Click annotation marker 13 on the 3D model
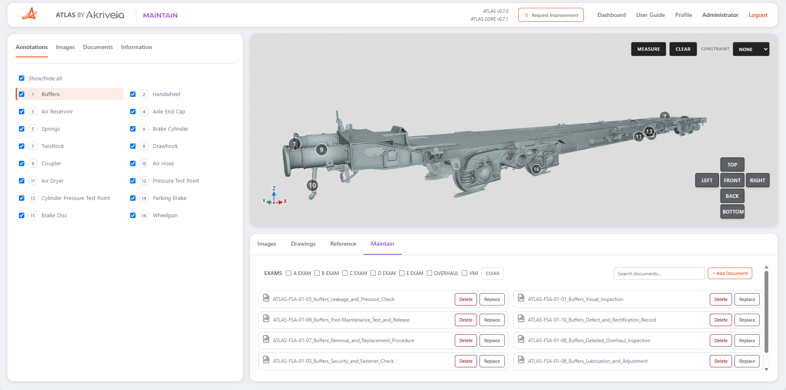 650,132
